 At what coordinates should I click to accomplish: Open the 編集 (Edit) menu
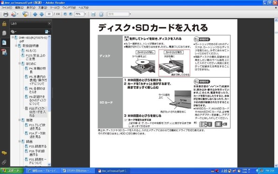tap(19, 7)
